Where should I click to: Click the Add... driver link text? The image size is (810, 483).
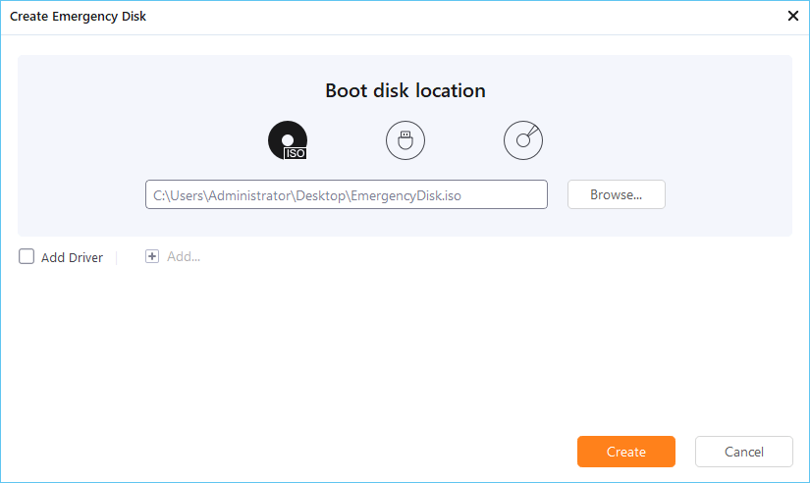[x=184, y=257]
